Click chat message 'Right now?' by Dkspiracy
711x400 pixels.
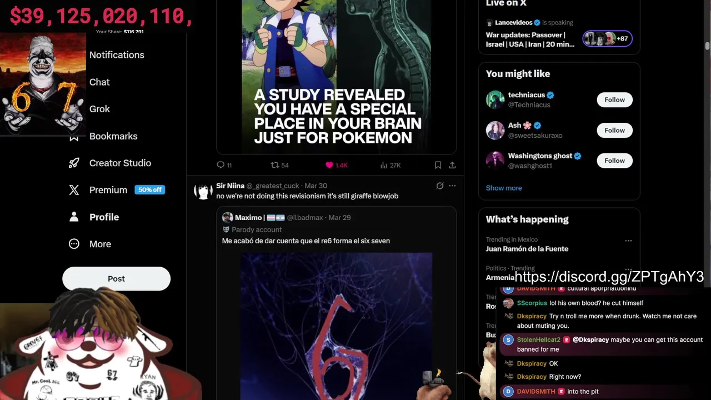[565, 377]
